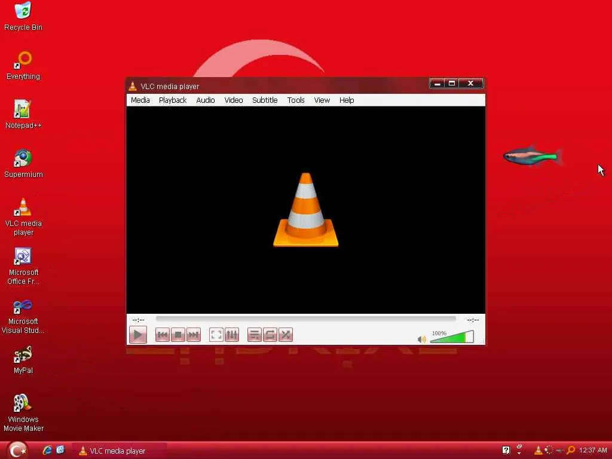
Task: Click the VLC cone system tray icon
Action: [x=538, y=451]
